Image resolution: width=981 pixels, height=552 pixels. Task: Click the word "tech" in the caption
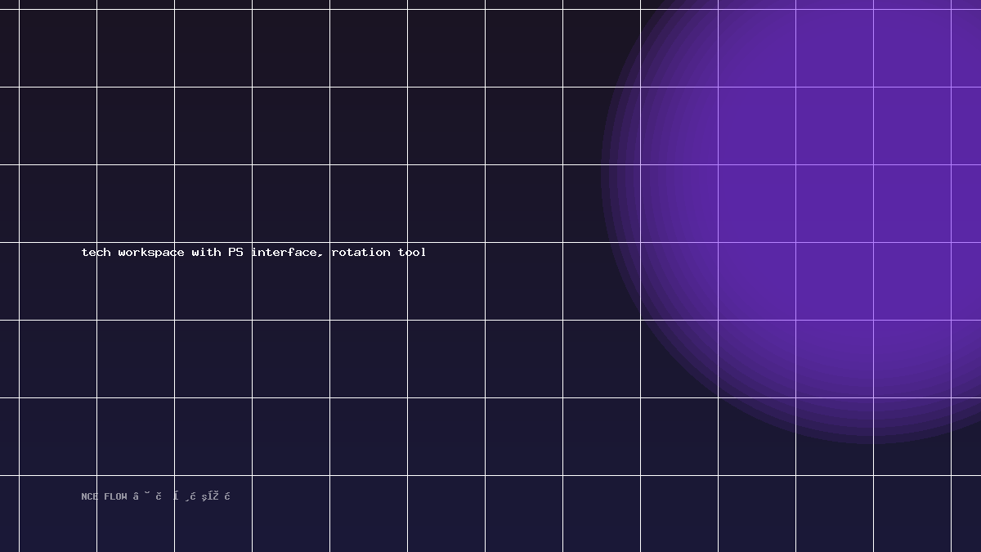(x=96, y=252)
